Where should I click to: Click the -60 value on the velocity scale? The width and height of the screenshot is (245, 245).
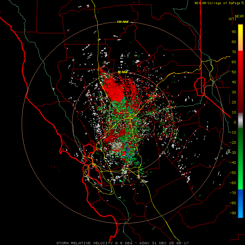point(233,183)
